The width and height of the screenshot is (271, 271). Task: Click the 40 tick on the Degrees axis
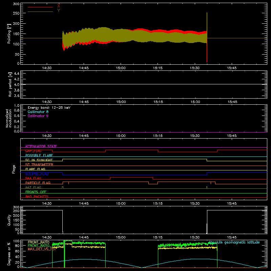pyautogui.click(x=17, y=257)
